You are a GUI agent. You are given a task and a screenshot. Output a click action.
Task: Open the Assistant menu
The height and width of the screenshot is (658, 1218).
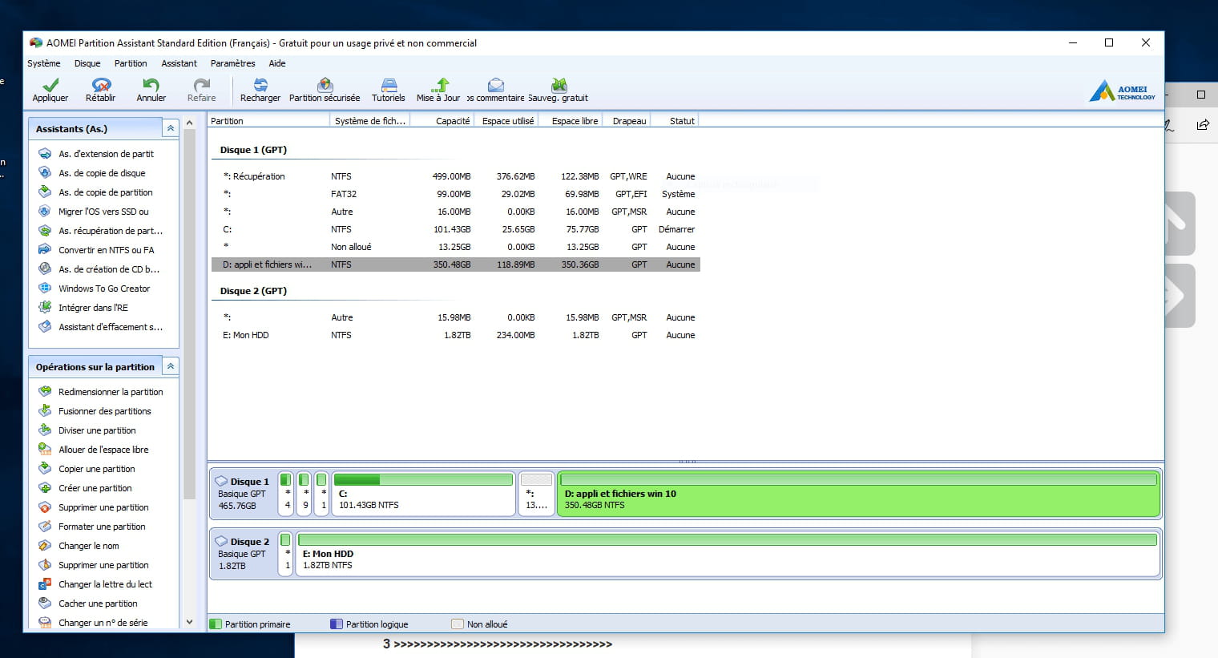(x=179, y=63)
